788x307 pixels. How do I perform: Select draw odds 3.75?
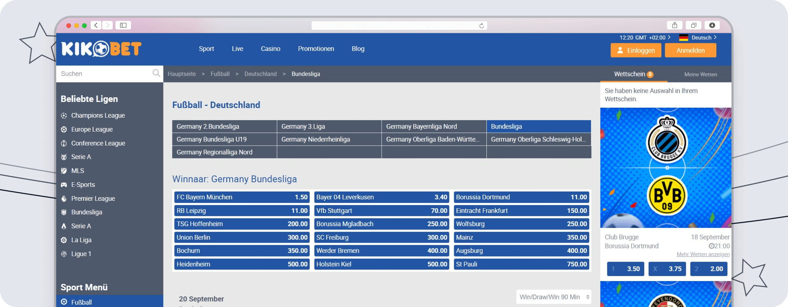(x=667, y=269)
